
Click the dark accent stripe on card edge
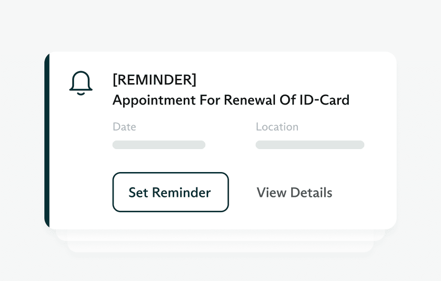coord(47,140)
